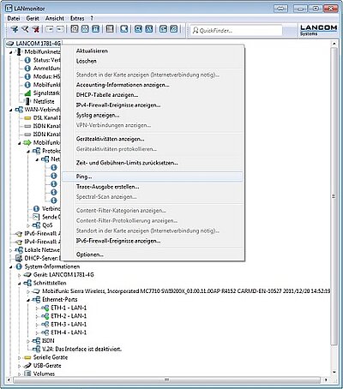Image resolution: width=343 pixels, height=389 pixels.
Task: Click the ETH-4 port icon
Action: point(45,332)
